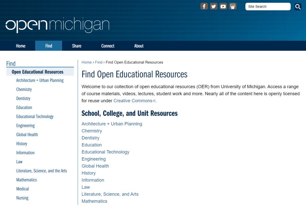Select Open Educational Resources in sidebar
Image resolution: width=306 pixels, height=205 pixels.
pos(40,72)
